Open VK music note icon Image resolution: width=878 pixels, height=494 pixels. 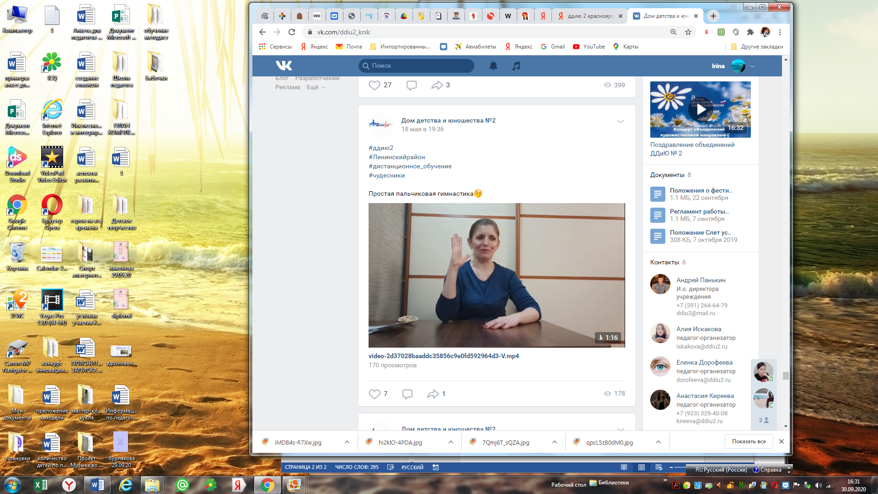point(516,66)
